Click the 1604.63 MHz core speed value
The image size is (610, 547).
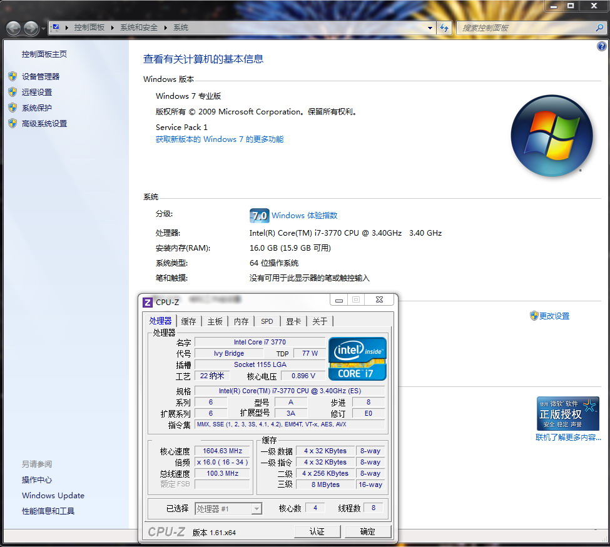222,451
